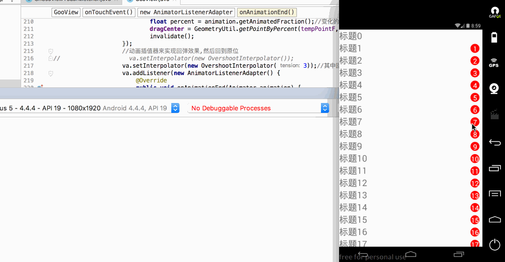Image resolution: width=505 pixels, height=262 pixels.
Task: Tap Android navigation bar back button
Action: point(363,255)
